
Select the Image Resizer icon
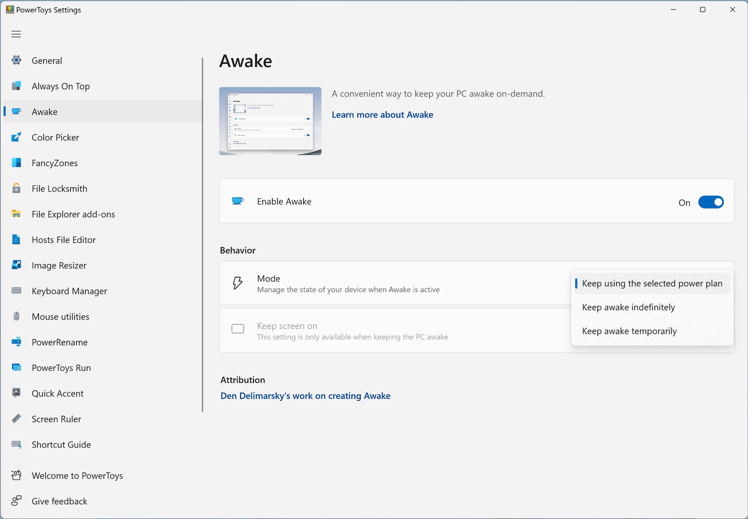click(x=16, y=265)
